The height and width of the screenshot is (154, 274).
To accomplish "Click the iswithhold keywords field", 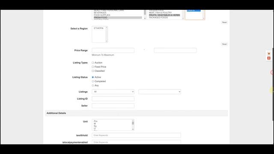I will point(136,135).
